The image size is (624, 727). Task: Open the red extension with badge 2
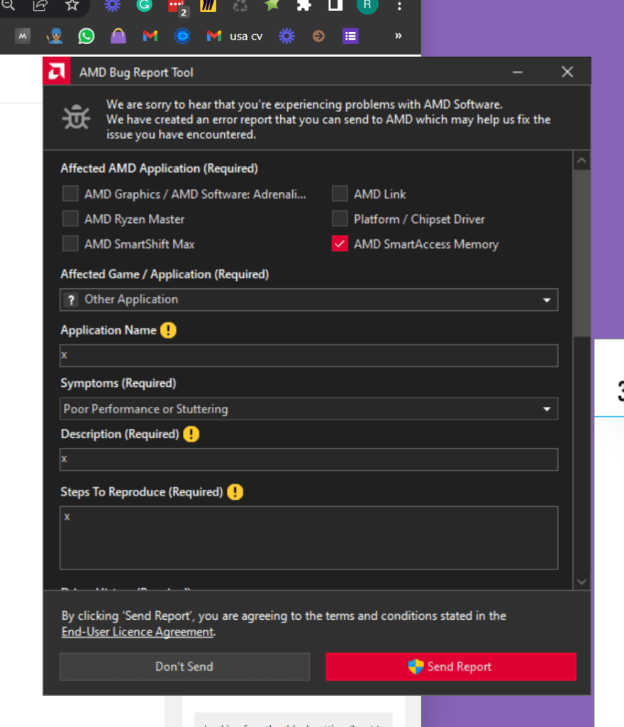[177, 6]
